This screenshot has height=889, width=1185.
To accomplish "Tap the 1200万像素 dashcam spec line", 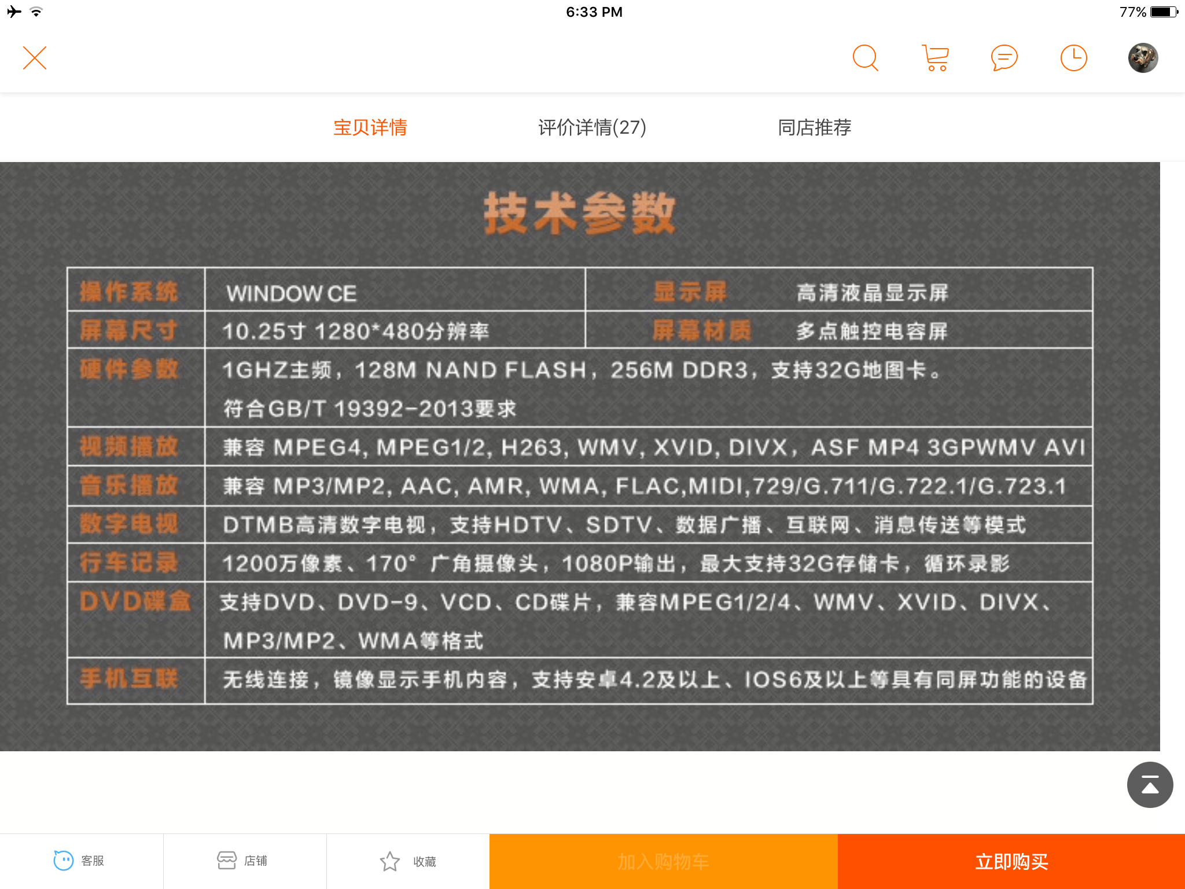I will tap(616, 563).
